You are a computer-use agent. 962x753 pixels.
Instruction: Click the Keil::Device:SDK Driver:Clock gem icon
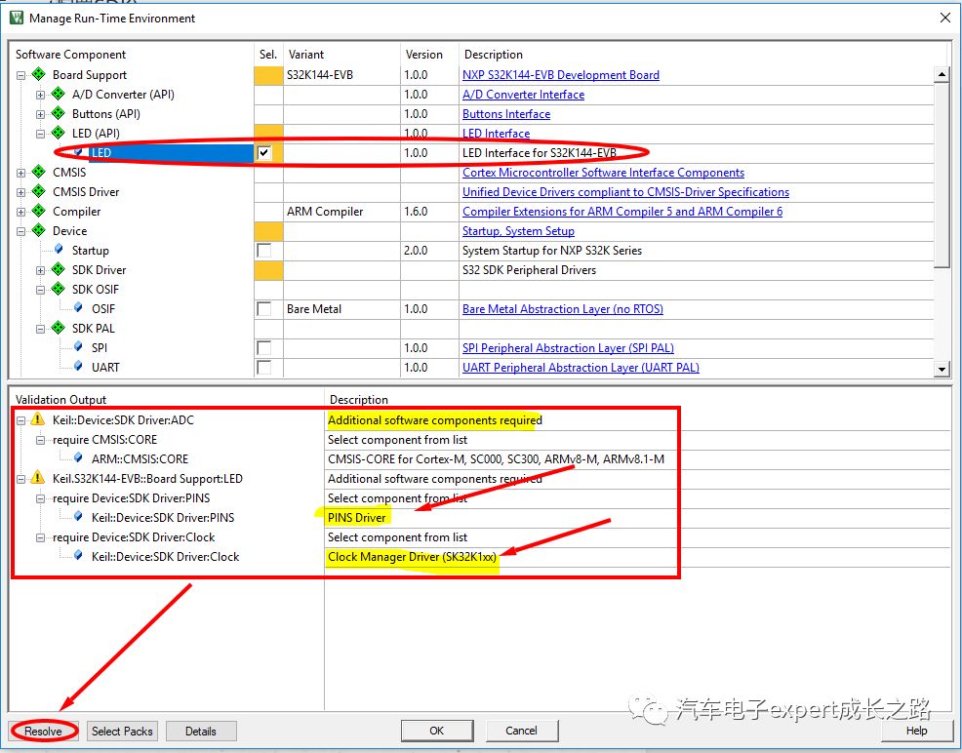pos(78,556)
